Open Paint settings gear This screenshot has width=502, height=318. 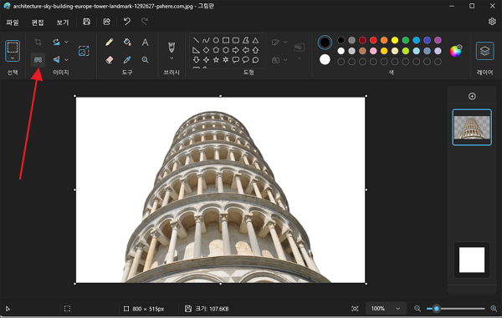pos(492,22)
